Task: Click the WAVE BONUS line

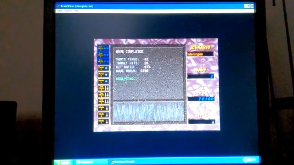Action: click(x=132, y=71)
